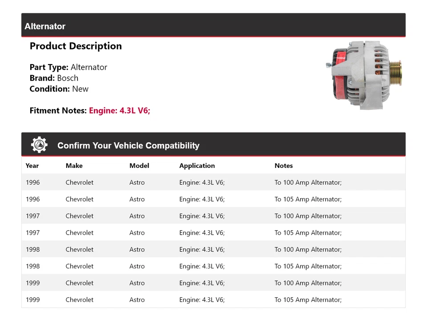Viewport: 427px width, 321px height.
Task: Click the gear compatibility icon
Action: click(x=39, y=144)
